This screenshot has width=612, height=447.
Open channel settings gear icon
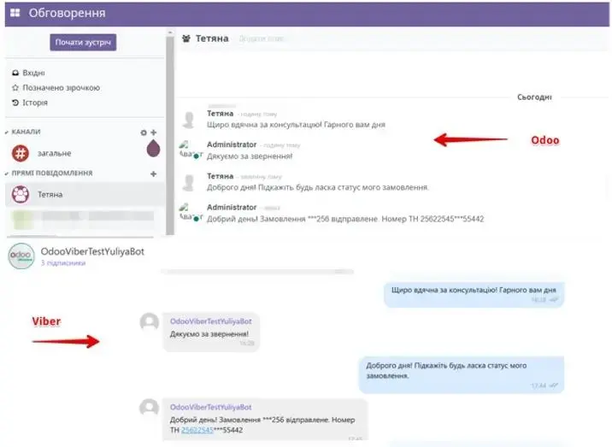(144, 132)
